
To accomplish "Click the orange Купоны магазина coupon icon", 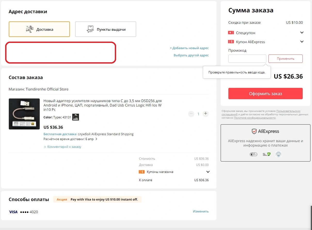I will pyautogui.click(x=141, y=172).
